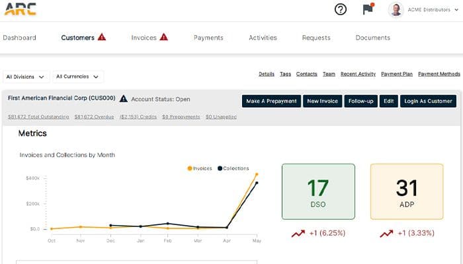Click the ADP upward trend arrow icon
The image size is (463, 264).
(386, 234)
